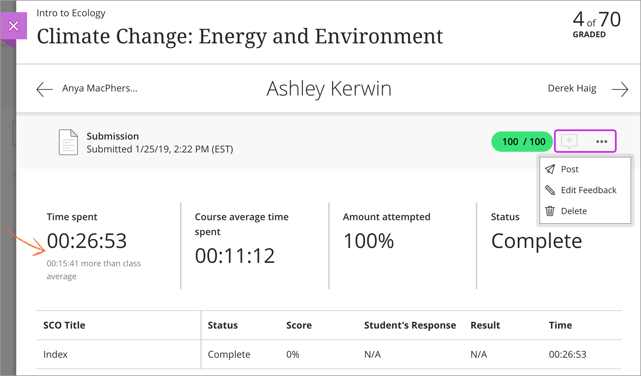The height and width of the screenshot is (376, 641).
Task: Click the right arrow toward Derek Haig
Action: click(x=621, y=89)
